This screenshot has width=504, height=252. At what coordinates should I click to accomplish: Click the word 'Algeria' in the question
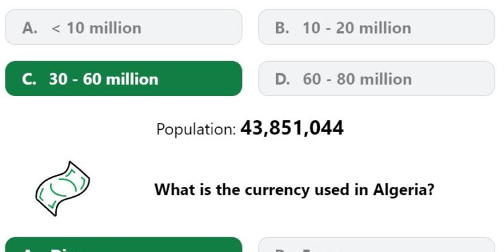pos(403,190)
